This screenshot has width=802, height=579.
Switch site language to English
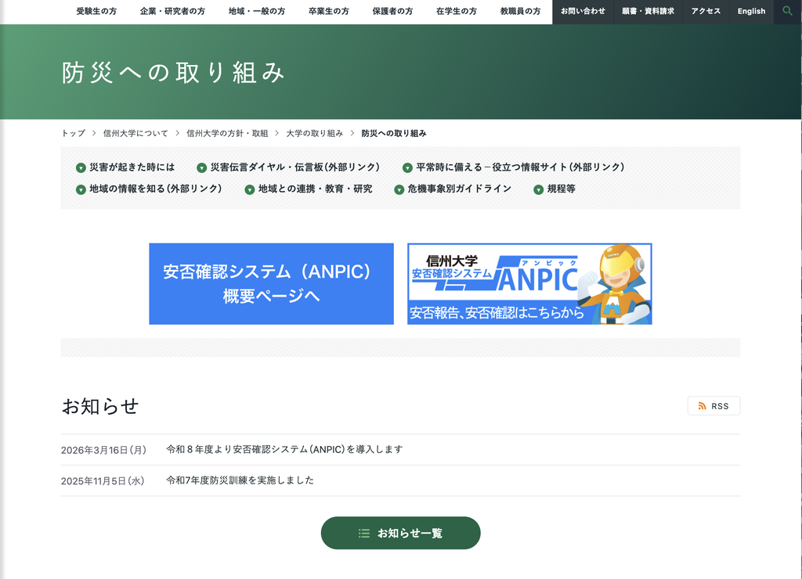click(x=751, y=11)
